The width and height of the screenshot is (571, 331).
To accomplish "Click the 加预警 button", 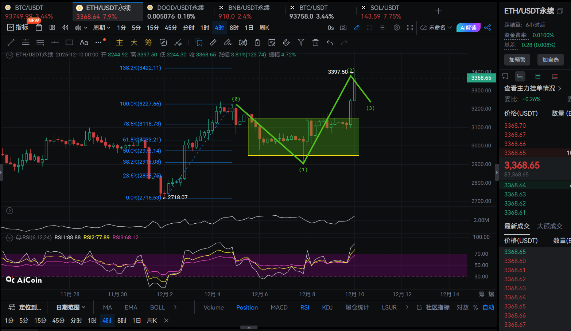I will pyautogui.click(x=517, y=60).
